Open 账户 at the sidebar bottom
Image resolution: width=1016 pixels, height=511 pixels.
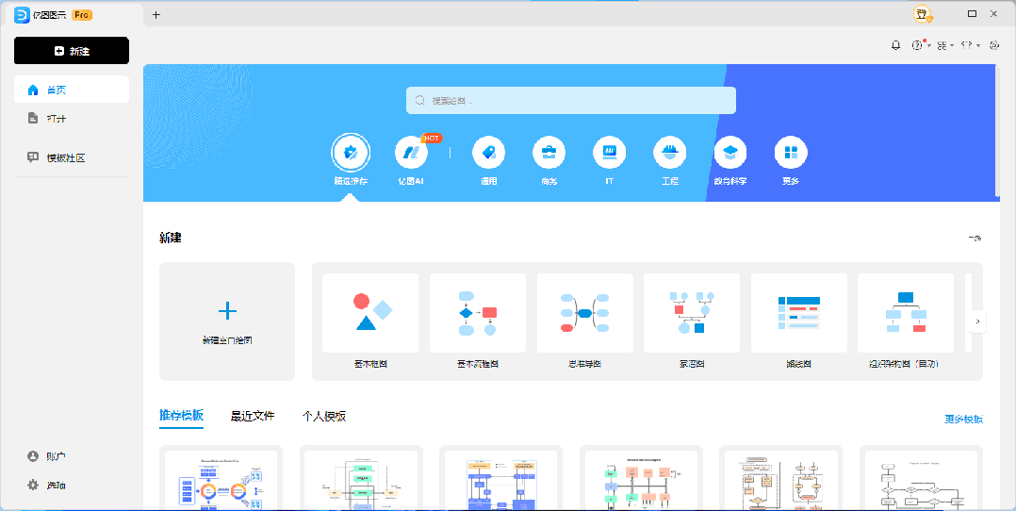tap(47, 456)
